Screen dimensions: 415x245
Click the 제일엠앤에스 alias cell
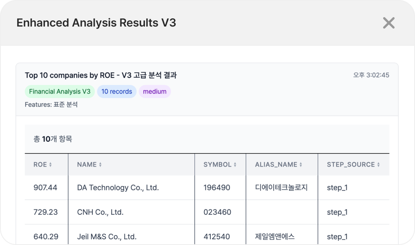274,237
